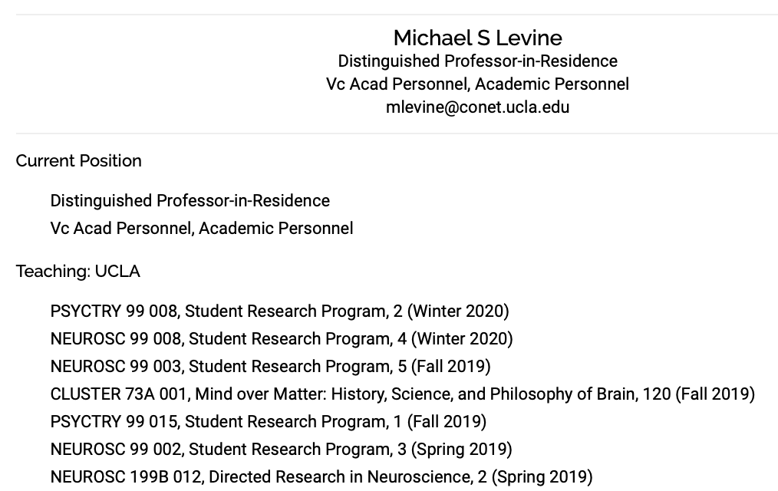Select NEUROSC 99 003 Fall 2019 entry
The width and height of the screenshot is (778, 491).
(270, 367)
